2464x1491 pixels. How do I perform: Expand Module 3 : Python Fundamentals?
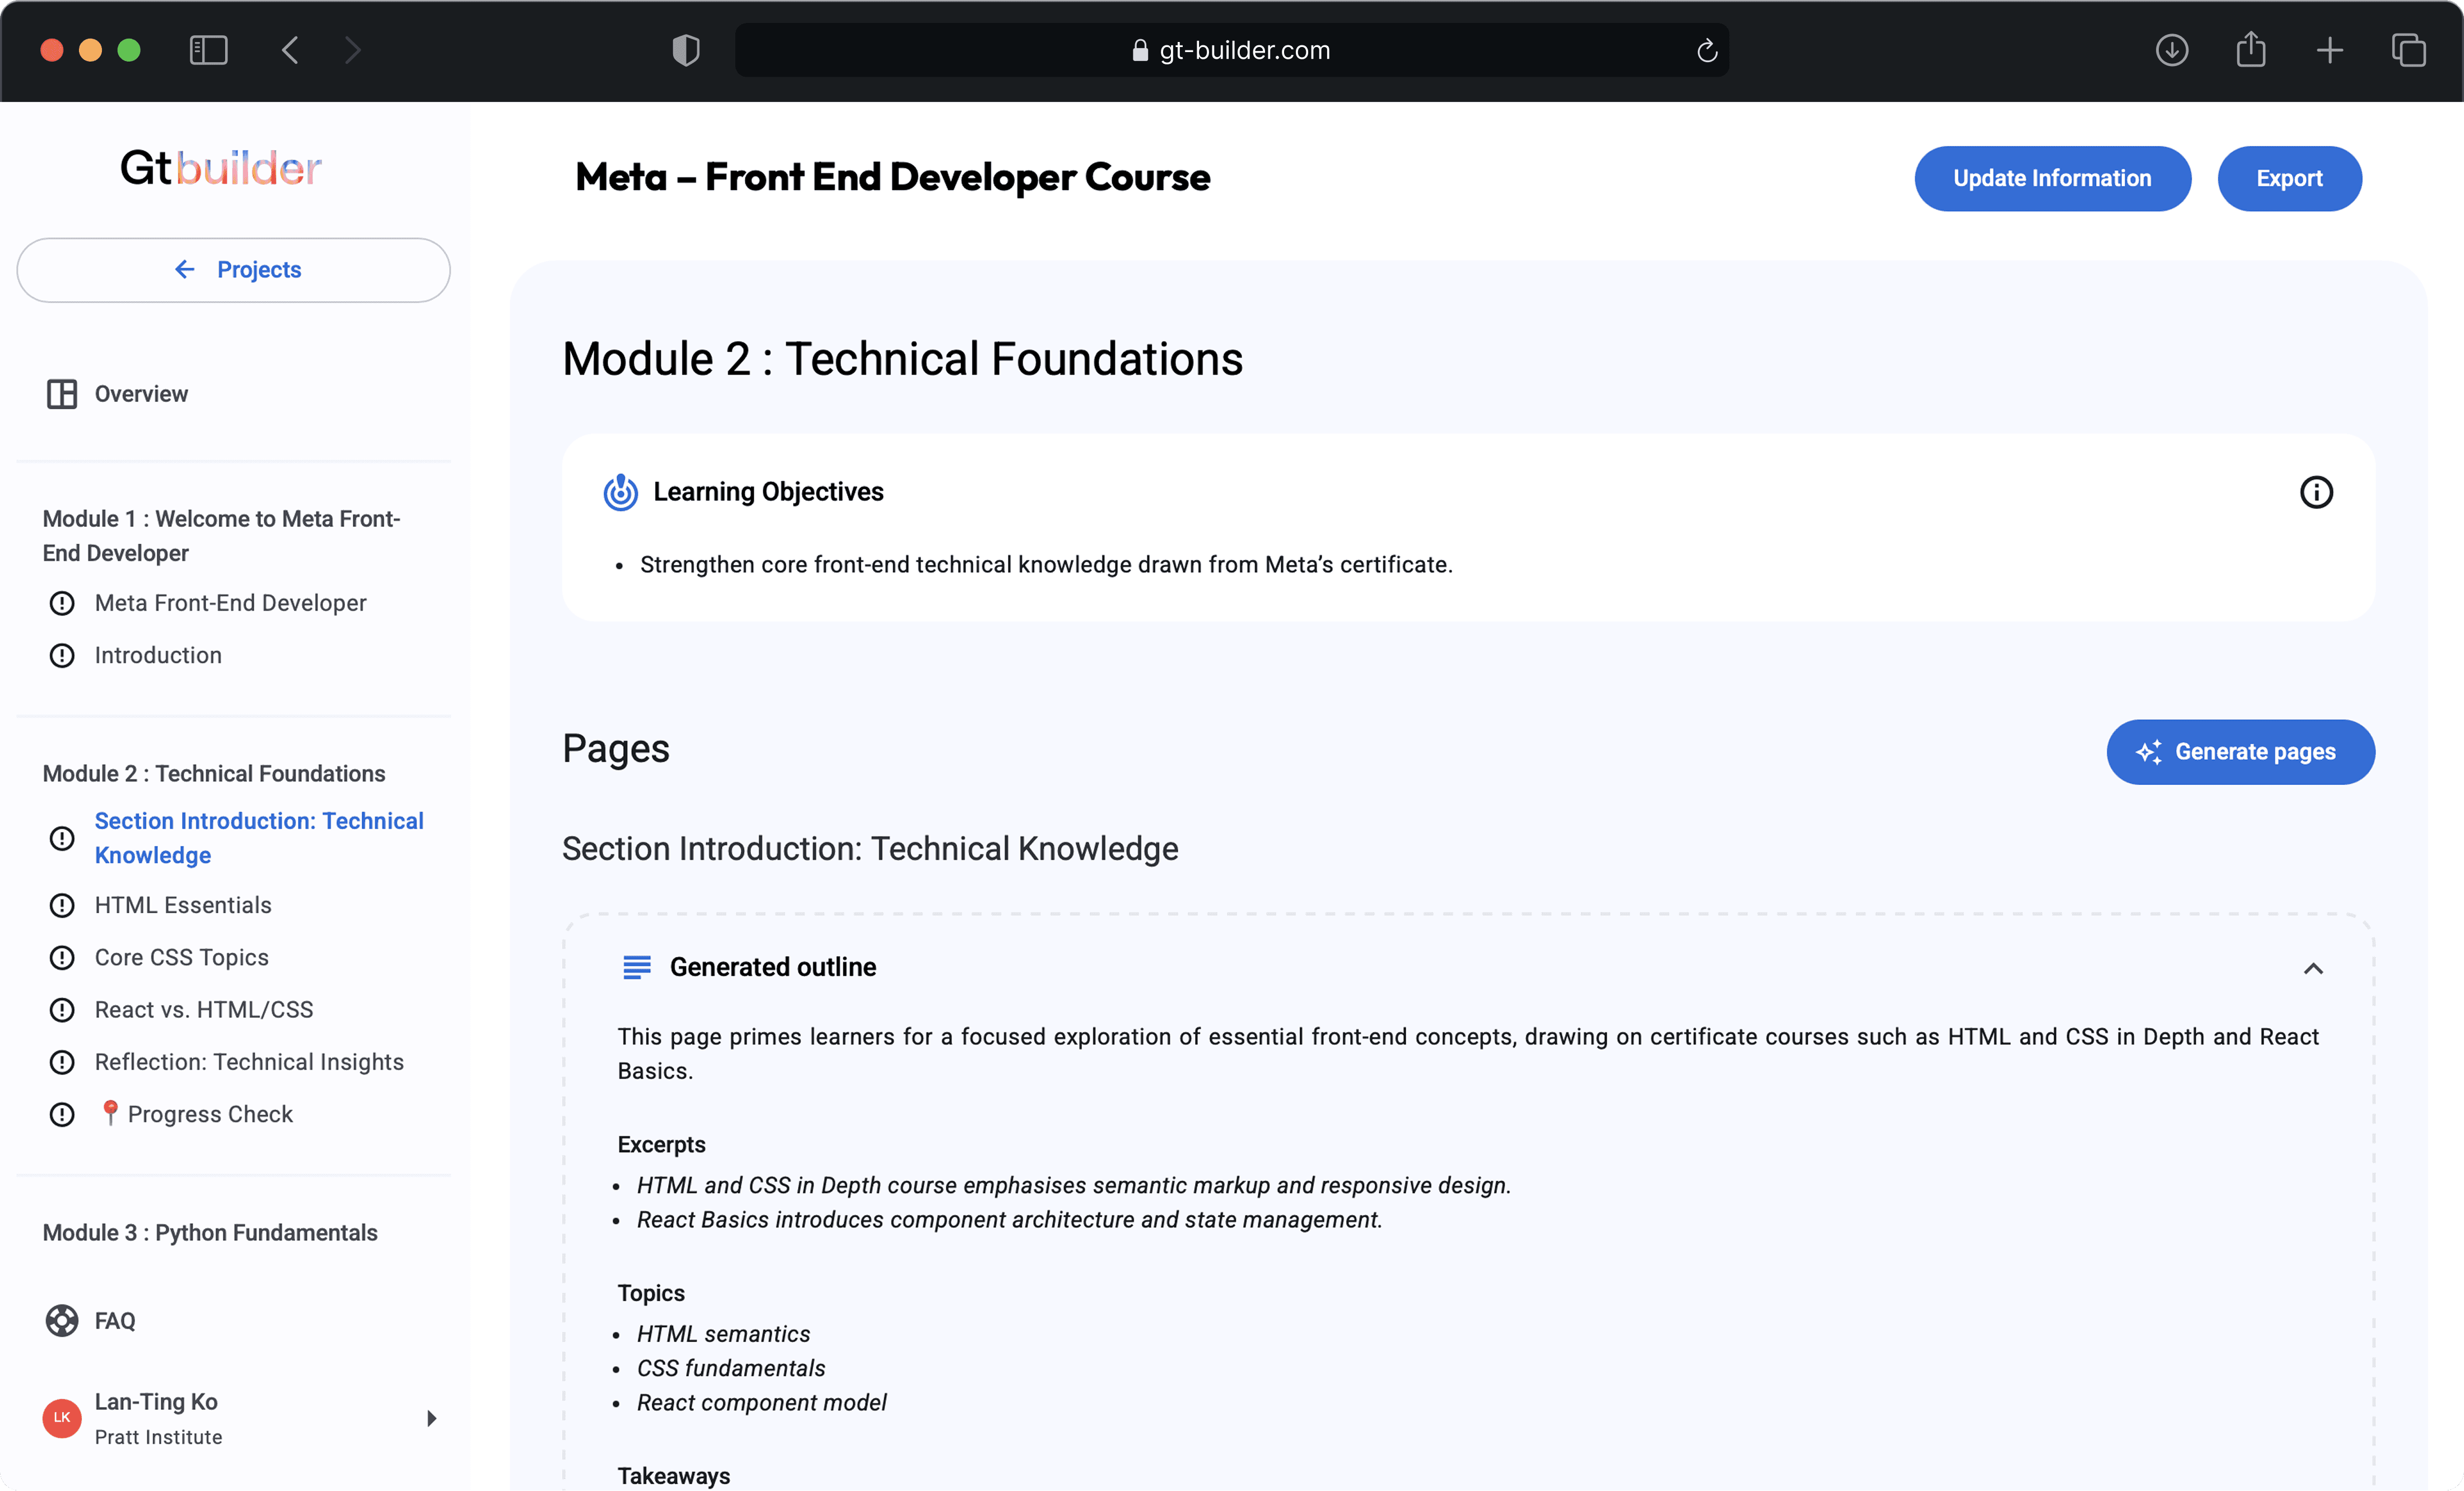coord(210,1232)
